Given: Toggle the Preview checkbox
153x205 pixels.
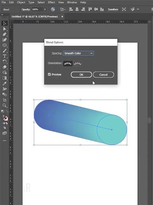Looking at the screenshot, I should (49, 75).
